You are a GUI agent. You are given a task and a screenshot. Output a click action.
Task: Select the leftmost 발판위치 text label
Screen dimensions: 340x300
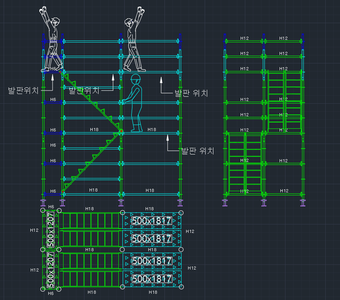[x=23, y=91]
